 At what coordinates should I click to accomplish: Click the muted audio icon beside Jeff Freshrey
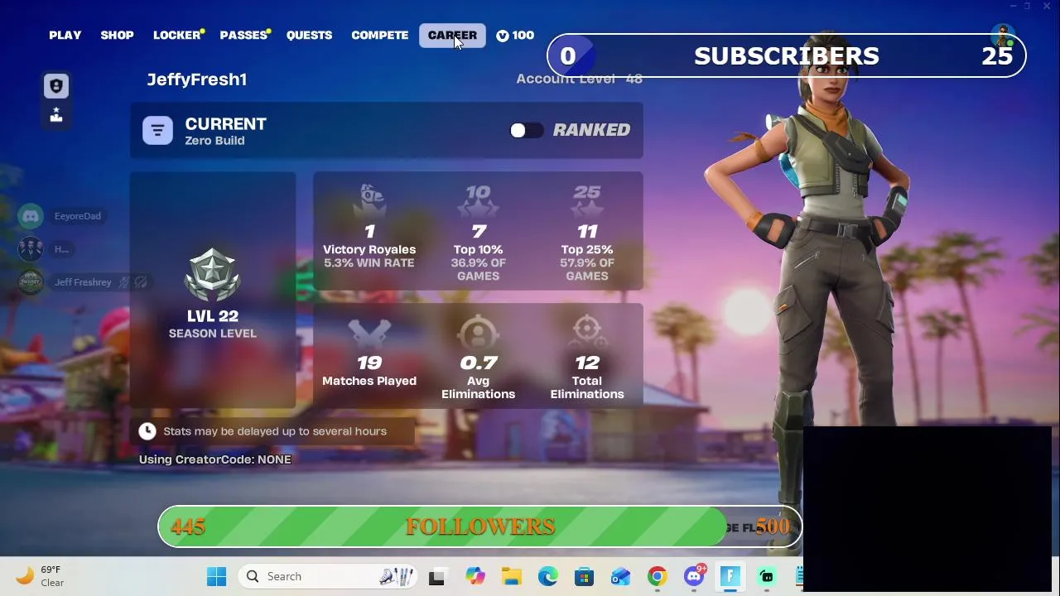(141, 282)
